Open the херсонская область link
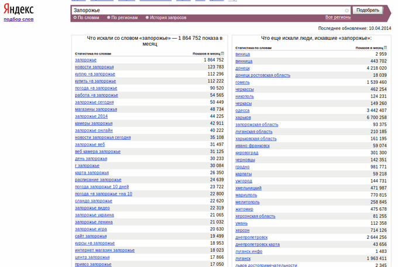Screen dimensions: 398x267 click(x=255, y=217)
